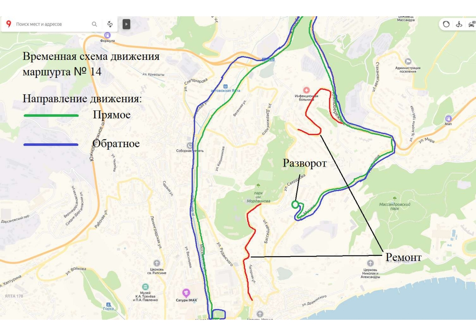Show the traffic camera car icon

click(471, 24)
